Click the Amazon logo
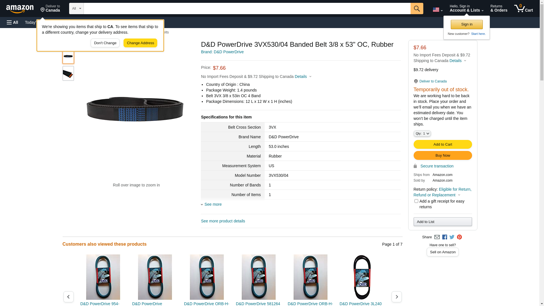This screenshot has height=306, width=544. [20, 9]
